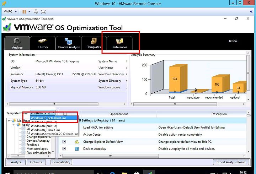Click the OS Optimization Tool title bar app icon

point(4,19)
